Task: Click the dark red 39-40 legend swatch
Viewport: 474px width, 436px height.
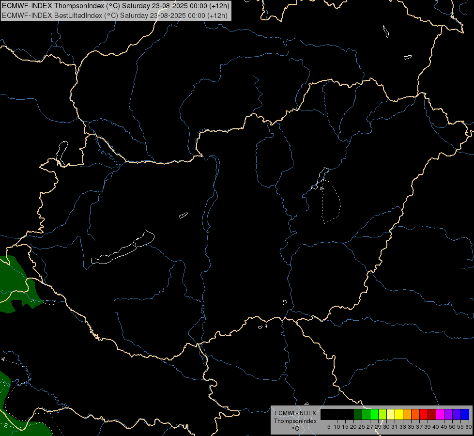Action: click(432, 414)
